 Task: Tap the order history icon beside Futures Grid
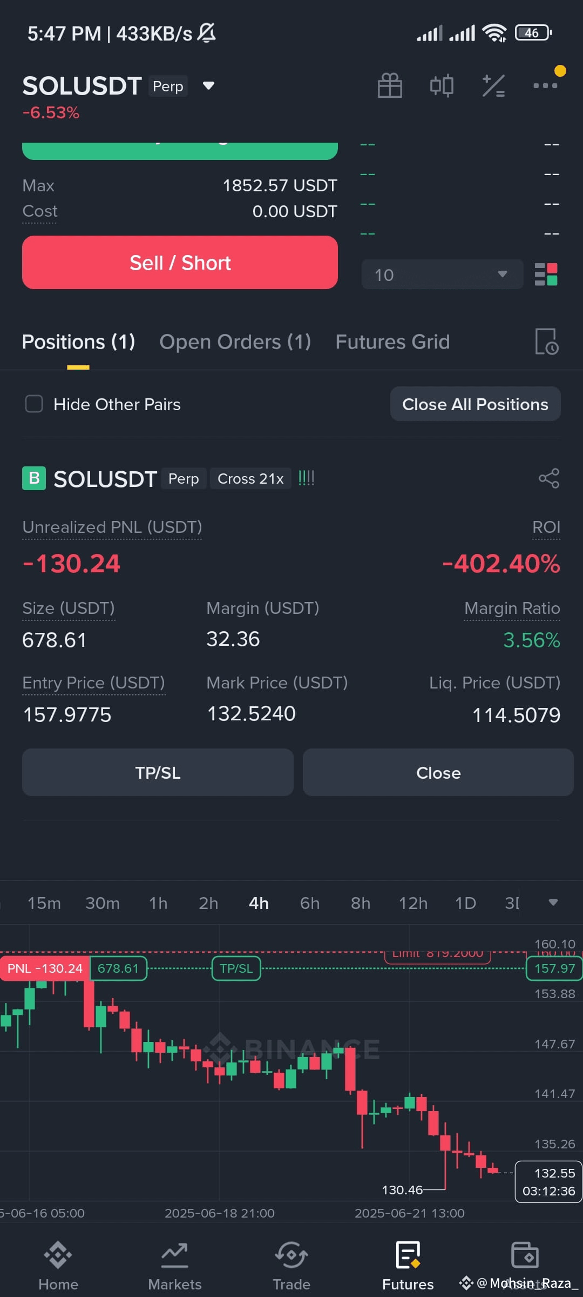(546, 342)
